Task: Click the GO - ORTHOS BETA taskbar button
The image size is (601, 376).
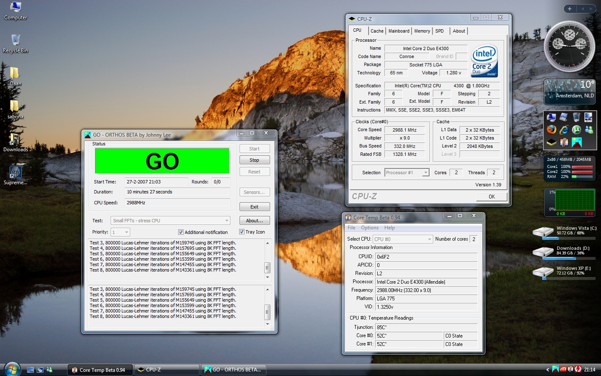Action: [x=233, y=370]
